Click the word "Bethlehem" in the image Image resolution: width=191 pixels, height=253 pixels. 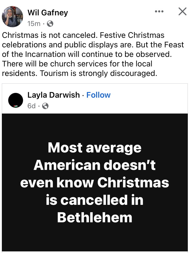coord(95,217)
